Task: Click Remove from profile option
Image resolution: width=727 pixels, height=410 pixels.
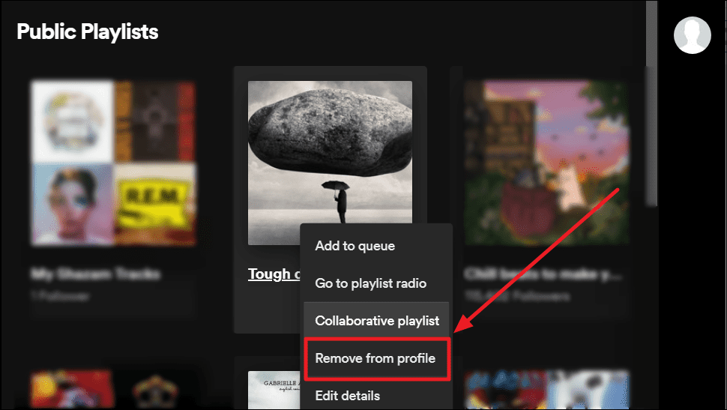Action: point(376,358)
